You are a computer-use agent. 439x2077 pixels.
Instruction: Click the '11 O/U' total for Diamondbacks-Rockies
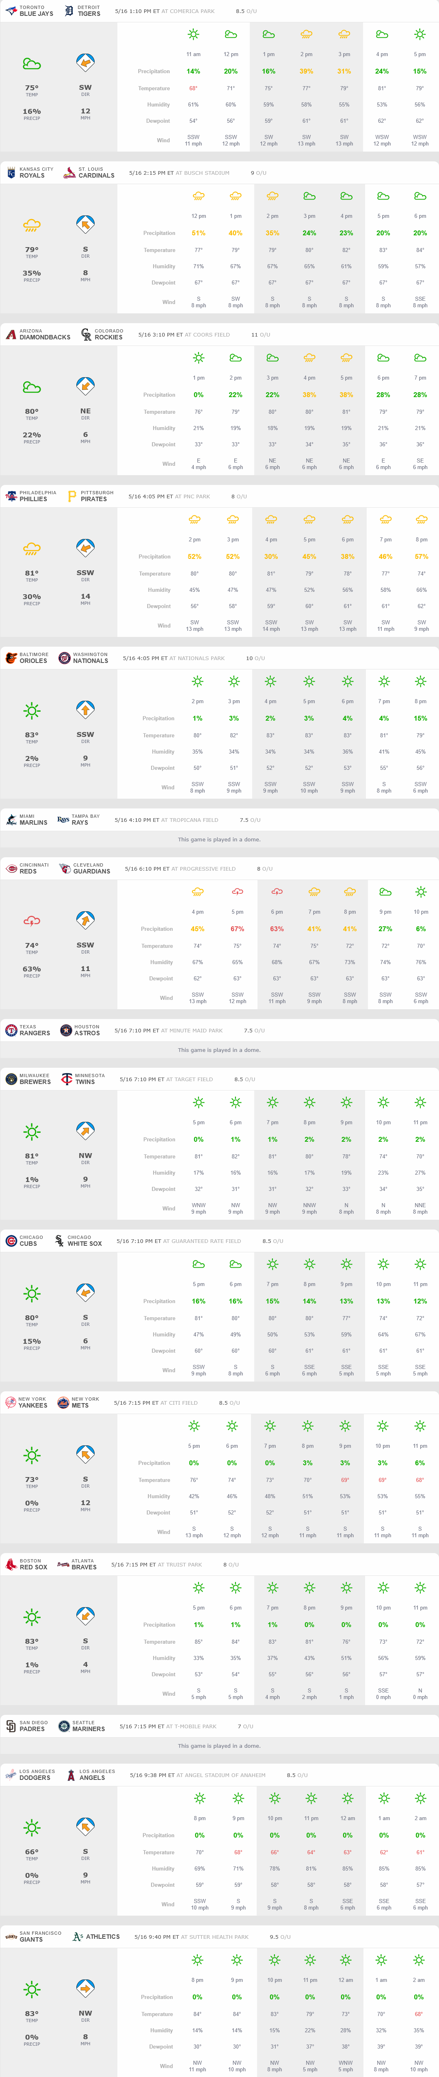(x=260, y=335)
